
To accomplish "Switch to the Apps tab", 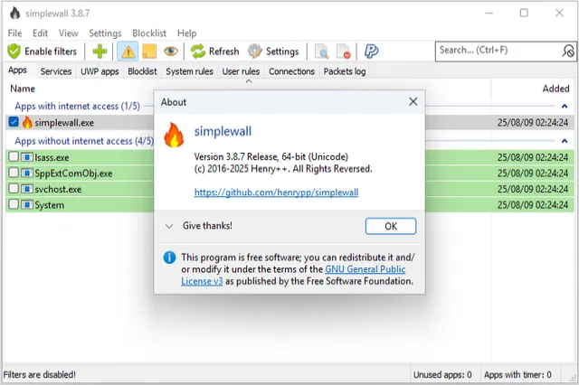I will [x=18, y=70].
